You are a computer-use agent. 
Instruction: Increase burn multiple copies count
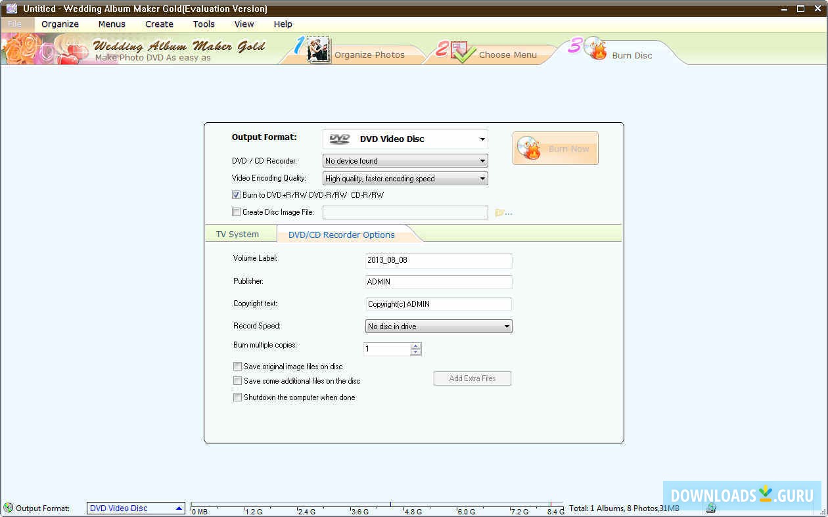[415, 346]
